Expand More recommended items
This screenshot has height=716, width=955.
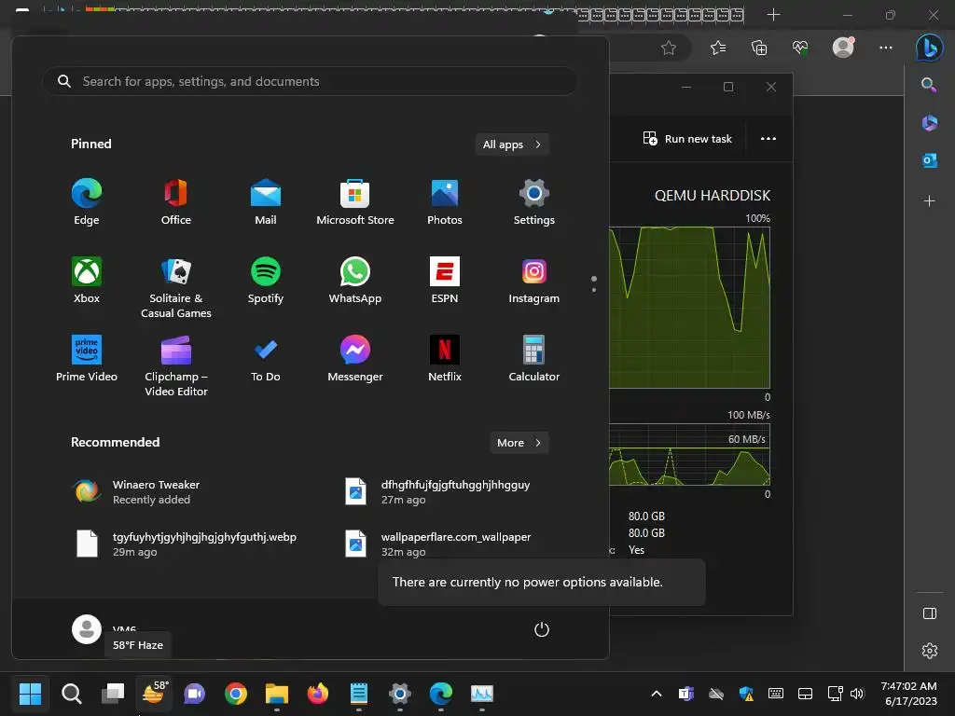pos(519,443)
